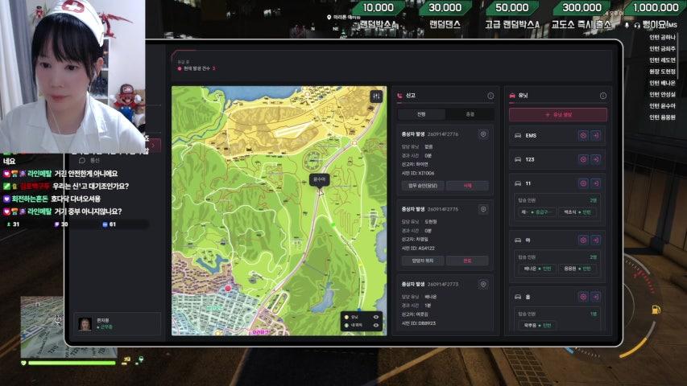Click the yellow fuel pump icon on HUD
The image size is (687, 386).
[656, 310]
